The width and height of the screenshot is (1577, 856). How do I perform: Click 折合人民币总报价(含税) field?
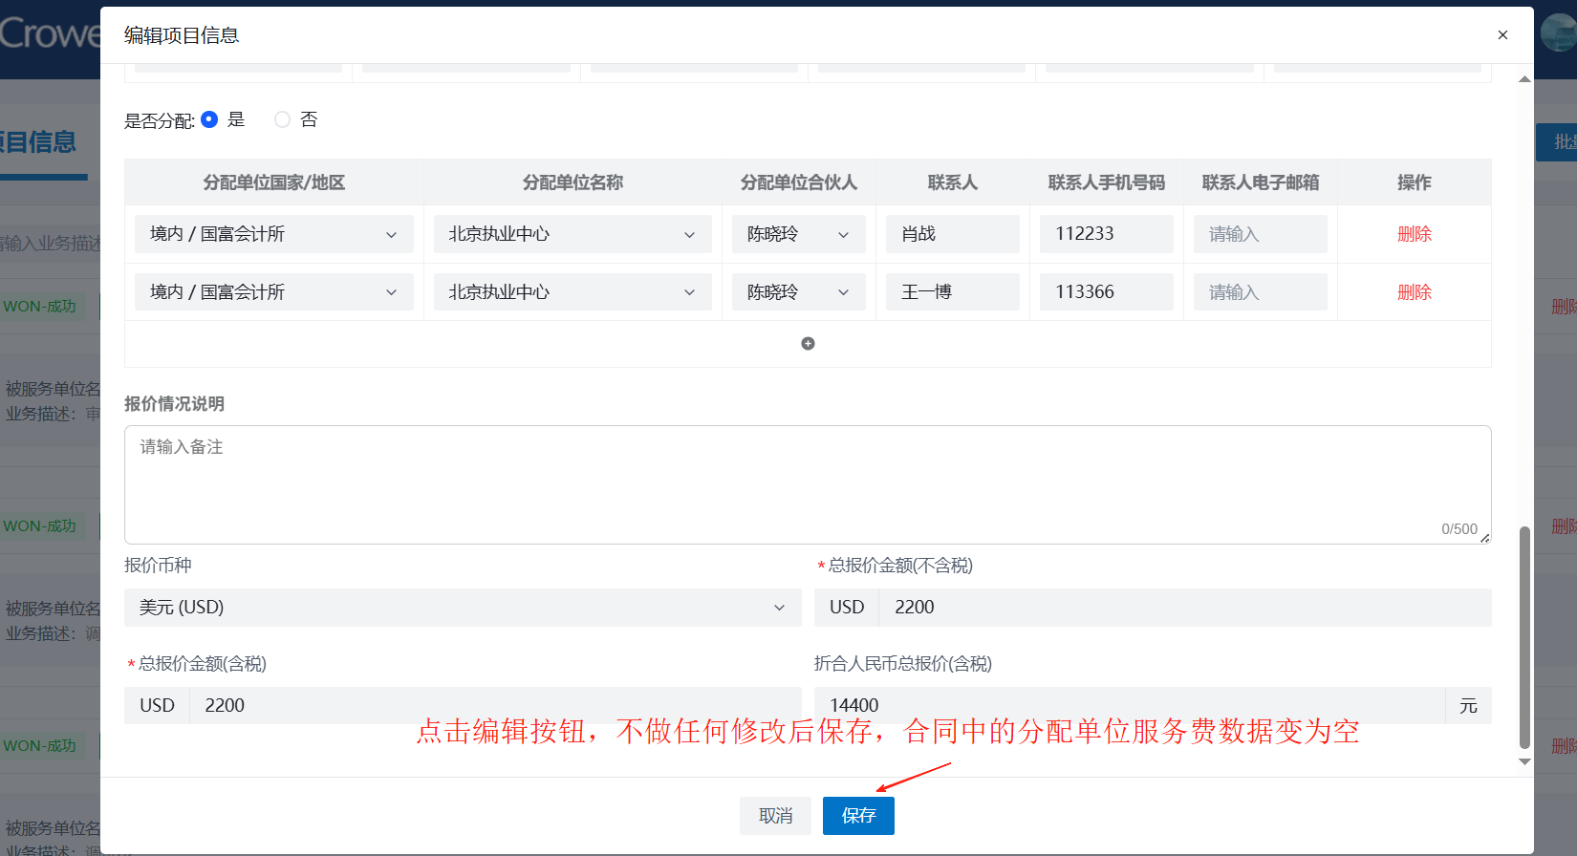click(x=1130, y=706)
